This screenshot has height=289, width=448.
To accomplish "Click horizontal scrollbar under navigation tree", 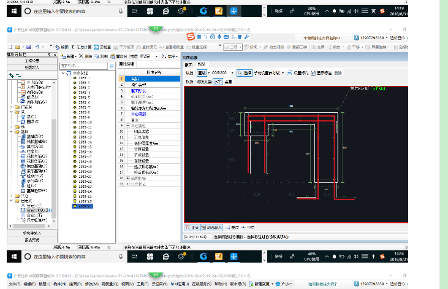I will 29,226.
